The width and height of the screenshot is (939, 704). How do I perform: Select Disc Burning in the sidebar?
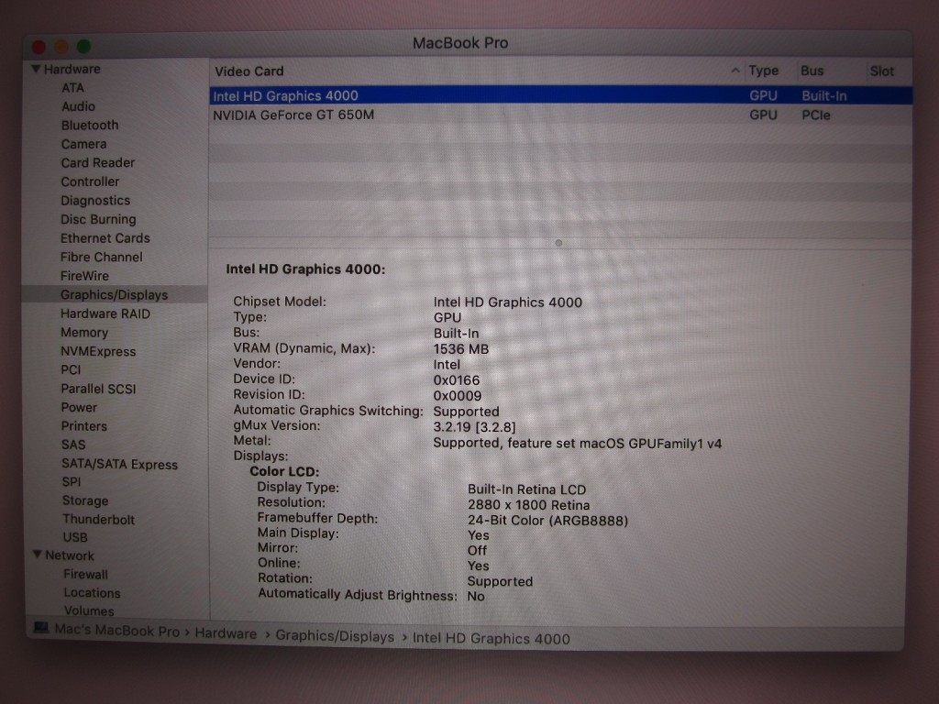[x=98, y=219]
